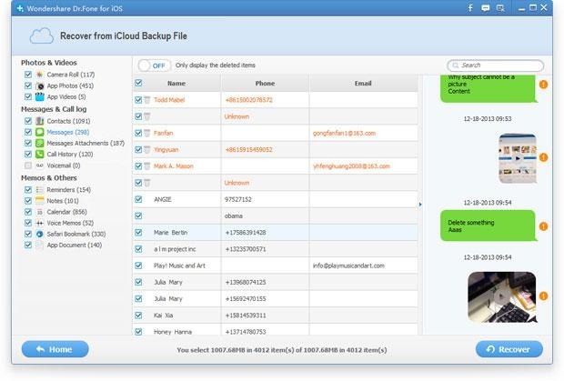
Task: Click trash icon beside Yingyuan
Action: coord(147,149)
